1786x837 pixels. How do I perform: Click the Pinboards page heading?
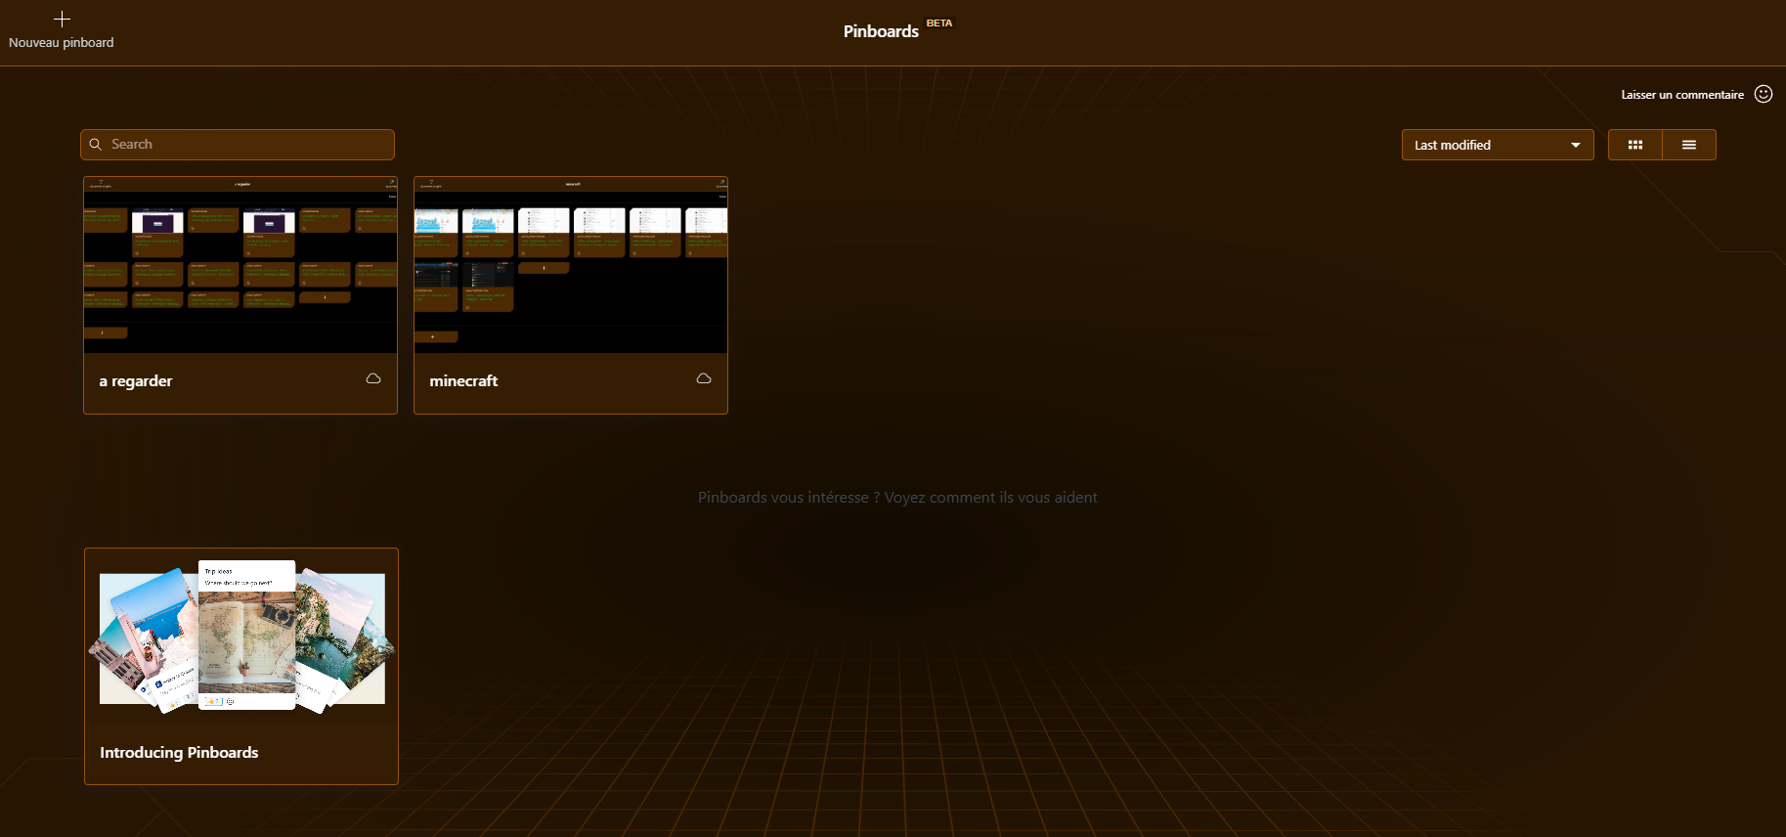(881, 31)
